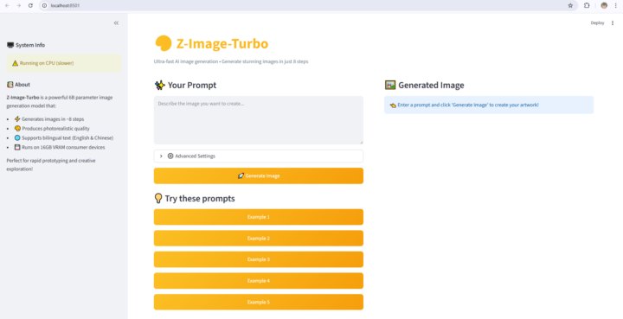Click 'Enter a prompt and click' info message
The width and height of the screenshot is (623, 319).
point(489,105)
